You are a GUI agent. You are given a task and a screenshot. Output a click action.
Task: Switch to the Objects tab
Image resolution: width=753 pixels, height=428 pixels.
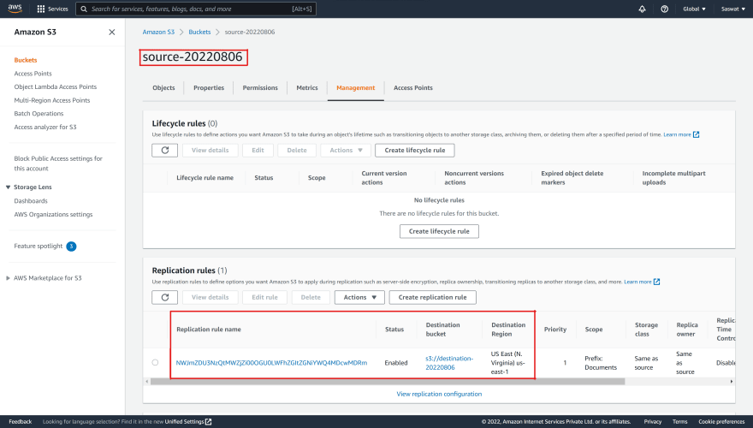point(163,88)
